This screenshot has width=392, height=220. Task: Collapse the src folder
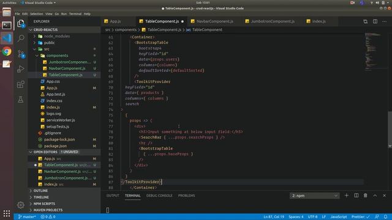(65, 49)
